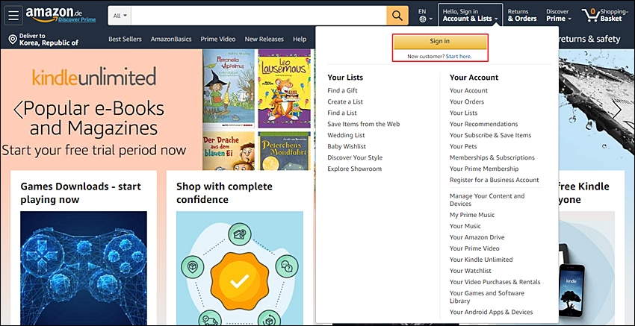
Task: Click the Amazon.de logo
Action: 54,13
